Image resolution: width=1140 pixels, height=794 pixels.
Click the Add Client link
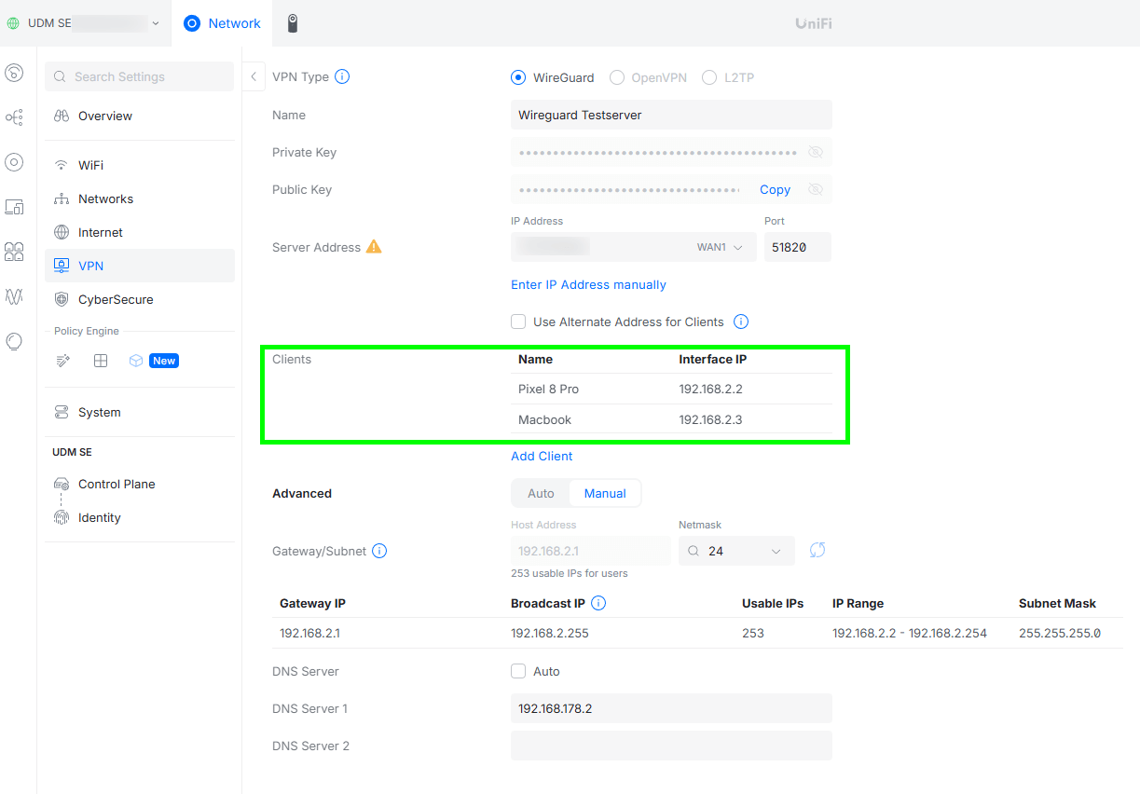pos(542,456)
